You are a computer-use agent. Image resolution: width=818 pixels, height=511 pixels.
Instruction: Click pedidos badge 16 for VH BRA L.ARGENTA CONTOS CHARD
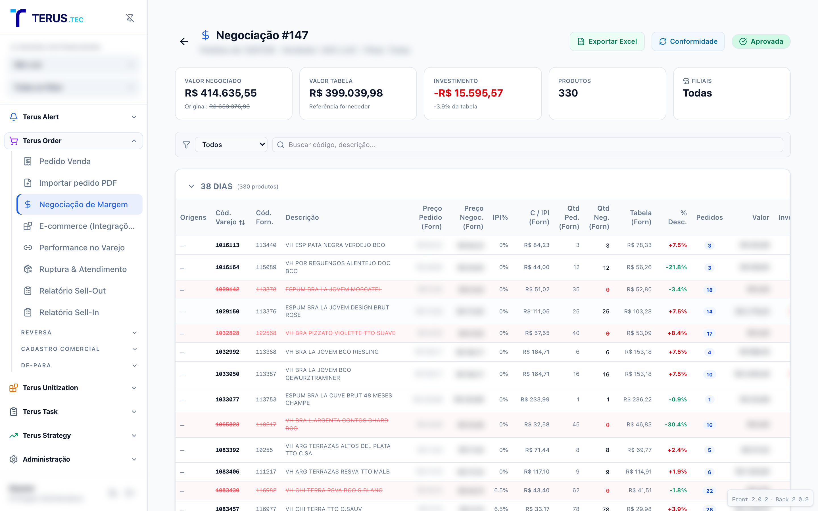tap(710, 425)
